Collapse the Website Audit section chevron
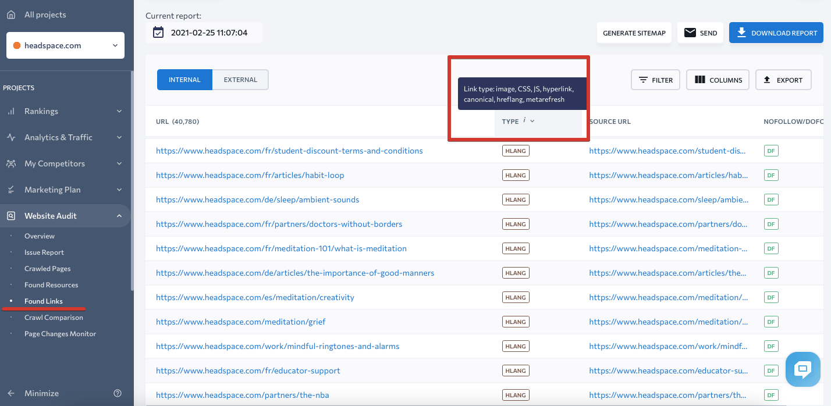This screenshot has height=406, width=831. click(119, 216)
